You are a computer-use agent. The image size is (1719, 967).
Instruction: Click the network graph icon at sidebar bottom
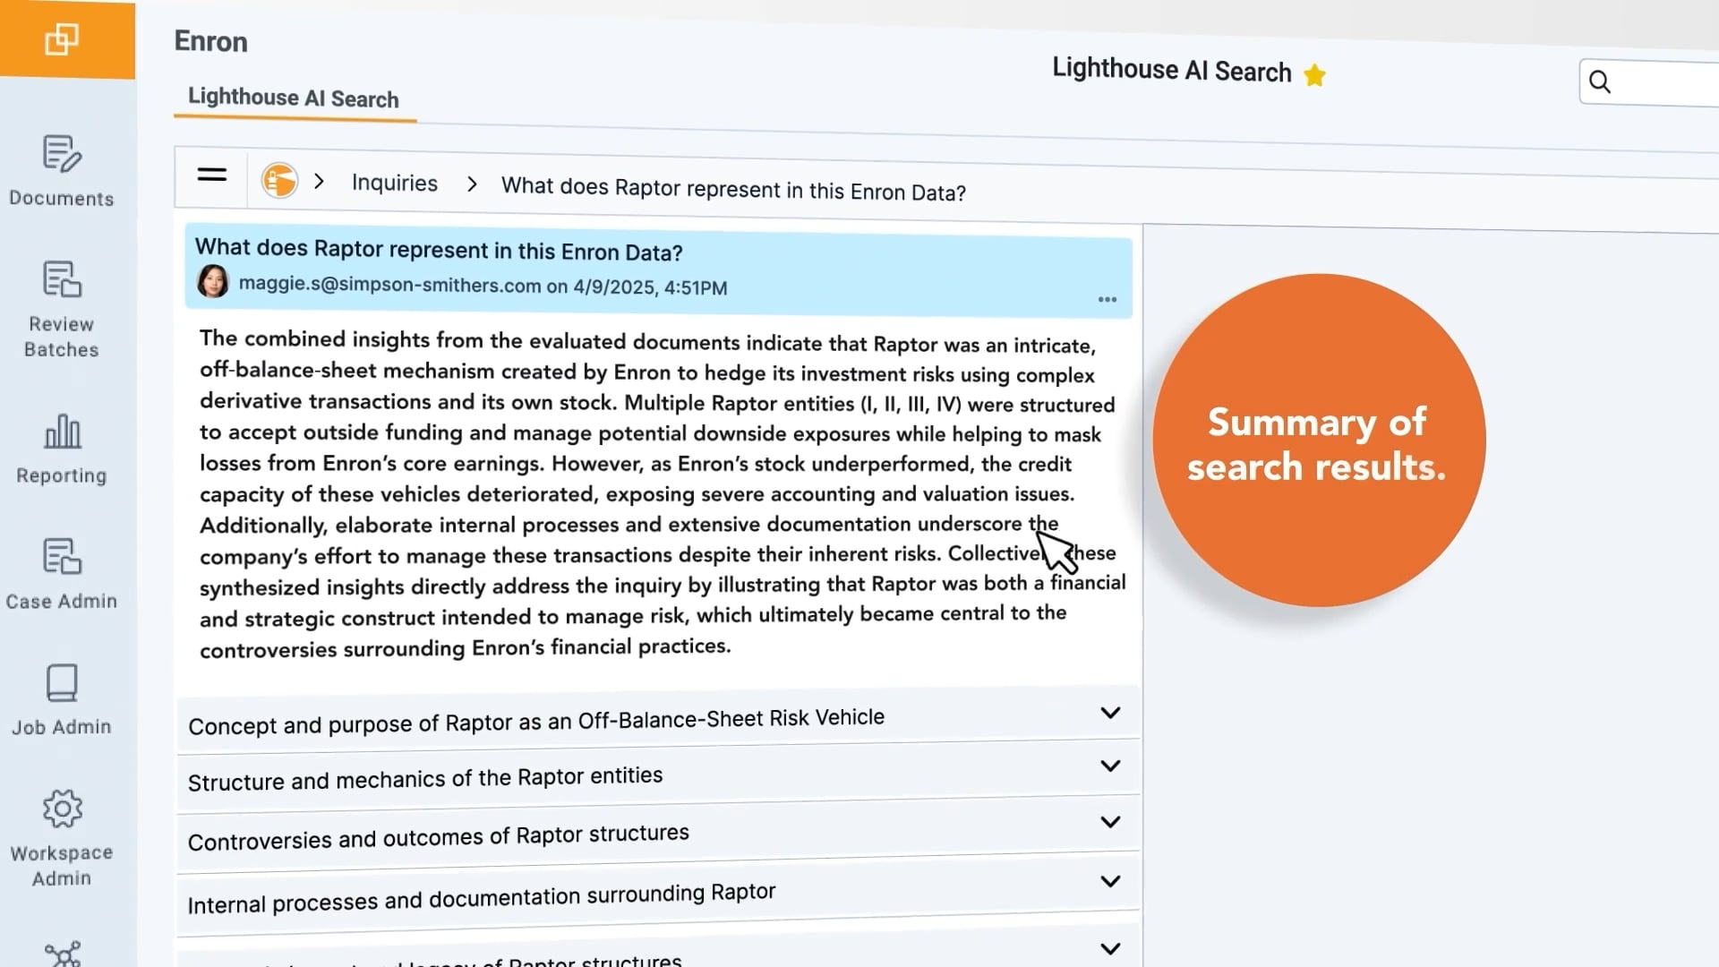pos(63,954)
